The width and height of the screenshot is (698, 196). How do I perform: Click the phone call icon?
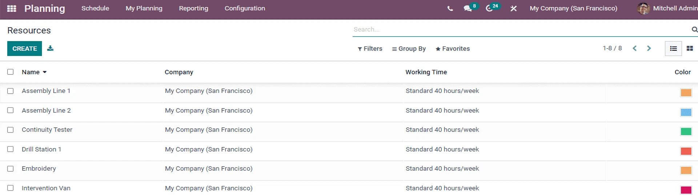point(450,8)
